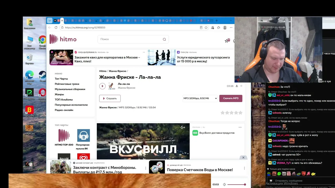Open options menu on the ВкусВилл ad
The height and width of the screenshot is (188, 335).
(240, 127)
